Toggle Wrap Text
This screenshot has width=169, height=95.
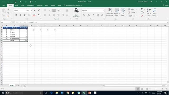(x=67, y=11)
